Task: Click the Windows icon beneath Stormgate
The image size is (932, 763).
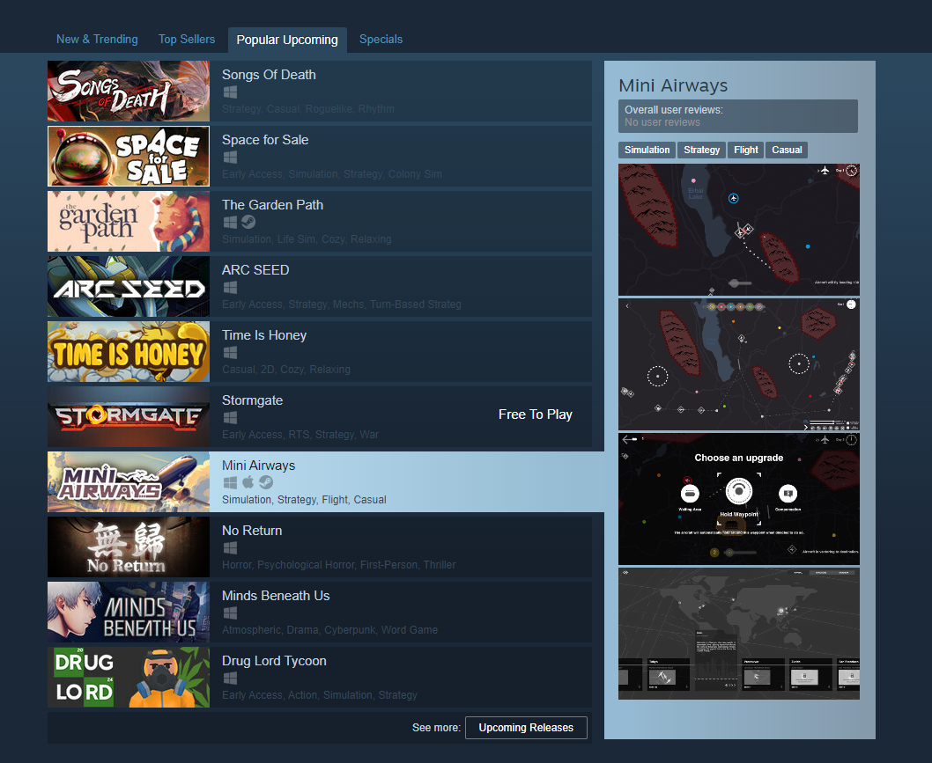Action: [x=230, y=417]
